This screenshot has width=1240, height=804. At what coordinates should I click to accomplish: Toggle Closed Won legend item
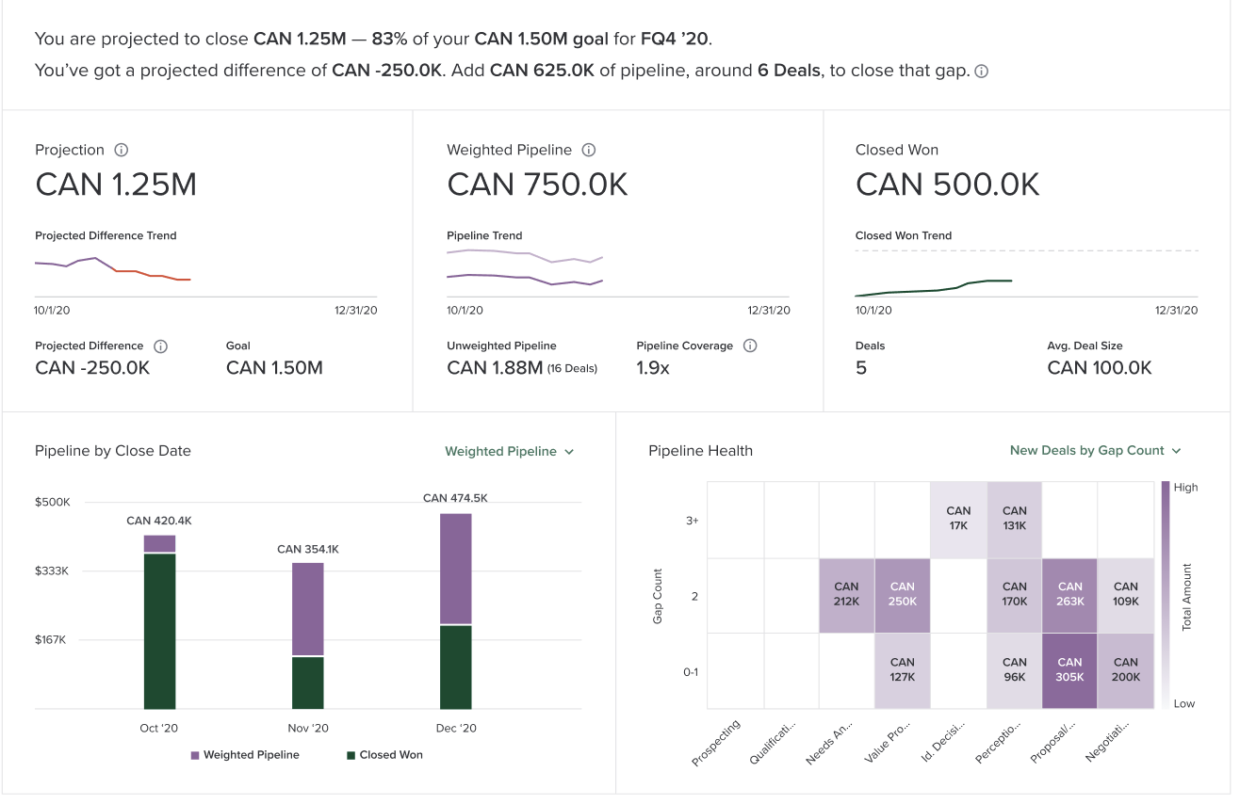click(x=385, y=755)
